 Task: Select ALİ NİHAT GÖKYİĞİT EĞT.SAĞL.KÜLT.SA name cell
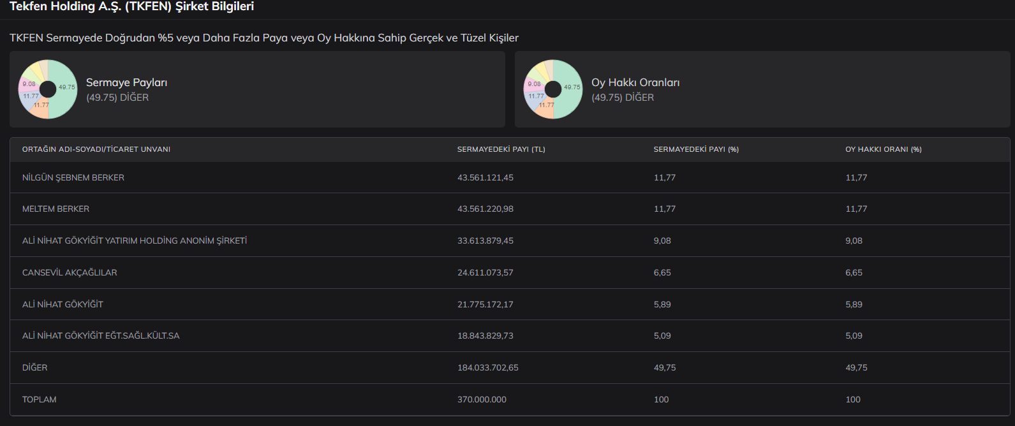click(101, 336)
